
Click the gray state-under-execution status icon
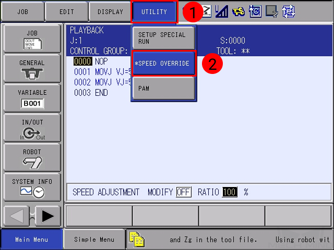[272, 11]
